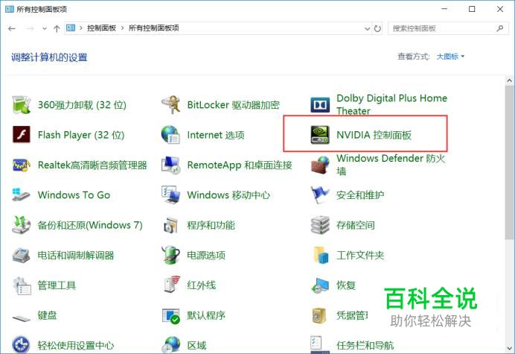The height and width of the screenshot is (354, 515).
Task: Click the scrollbar up arrow
Action: click(x=509, y=80)
